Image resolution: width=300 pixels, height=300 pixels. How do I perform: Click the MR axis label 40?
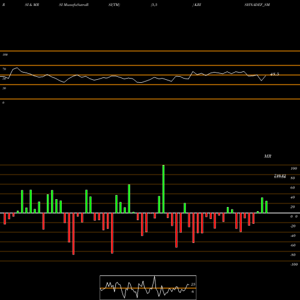292,197
